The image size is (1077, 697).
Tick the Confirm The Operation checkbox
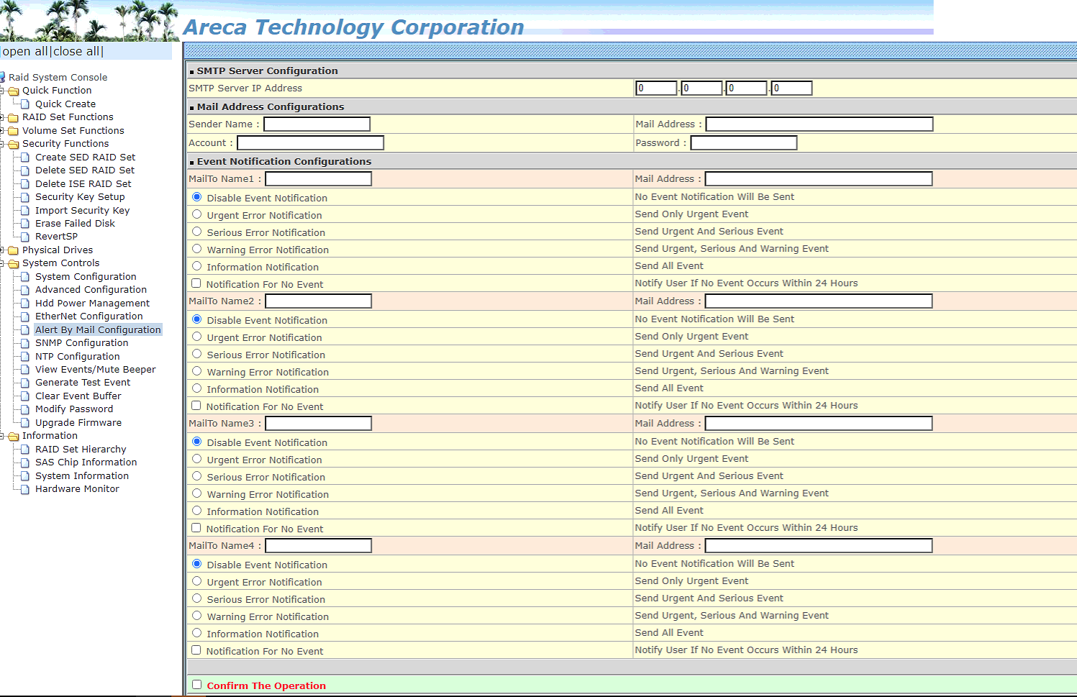[x=196, y=685]
